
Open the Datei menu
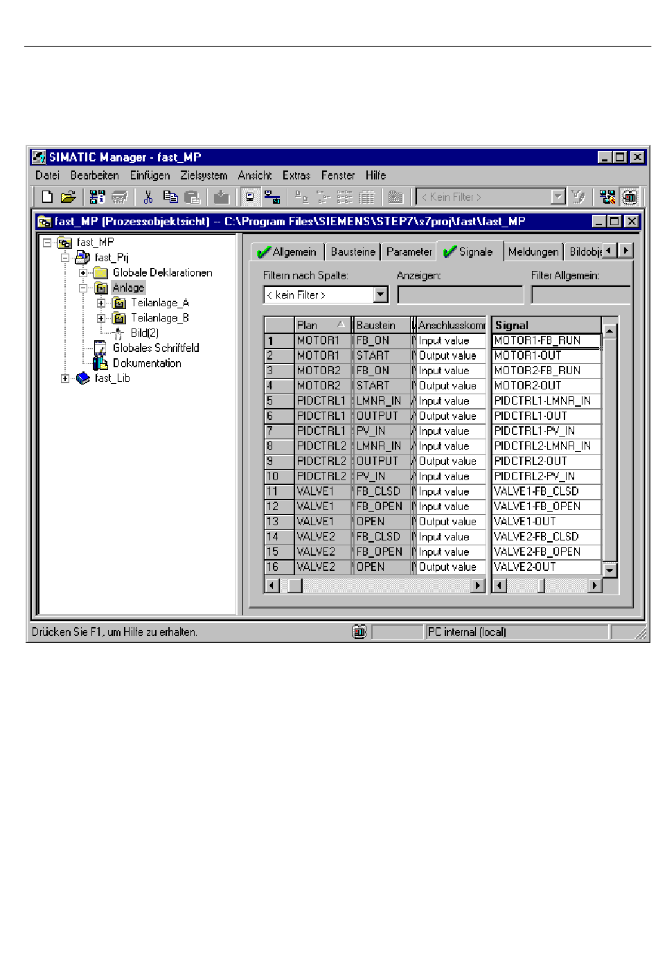(48, 176)
